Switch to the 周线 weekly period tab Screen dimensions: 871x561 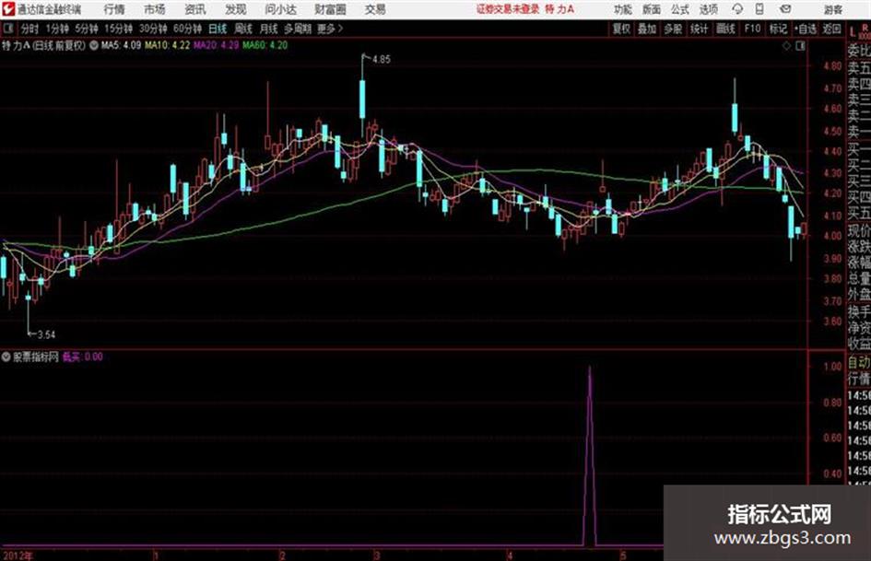242,29
